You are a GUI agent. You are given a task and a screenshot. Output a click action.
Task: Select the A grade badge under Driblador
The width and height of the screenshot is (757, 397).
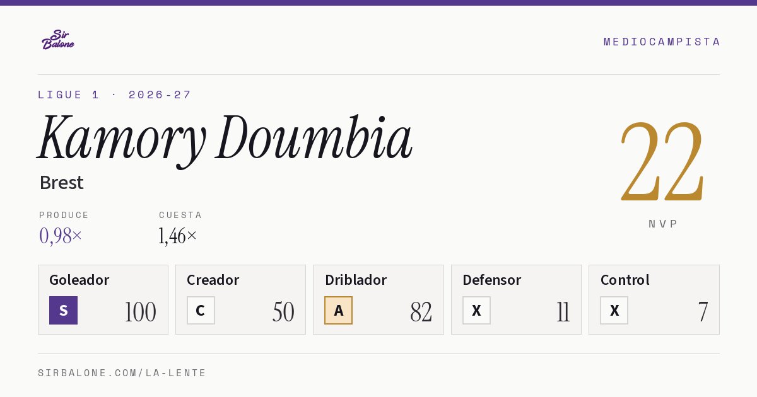coord(339,310)
